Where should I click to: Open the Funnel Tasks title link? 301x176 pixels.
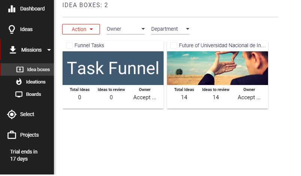(89, 45)
